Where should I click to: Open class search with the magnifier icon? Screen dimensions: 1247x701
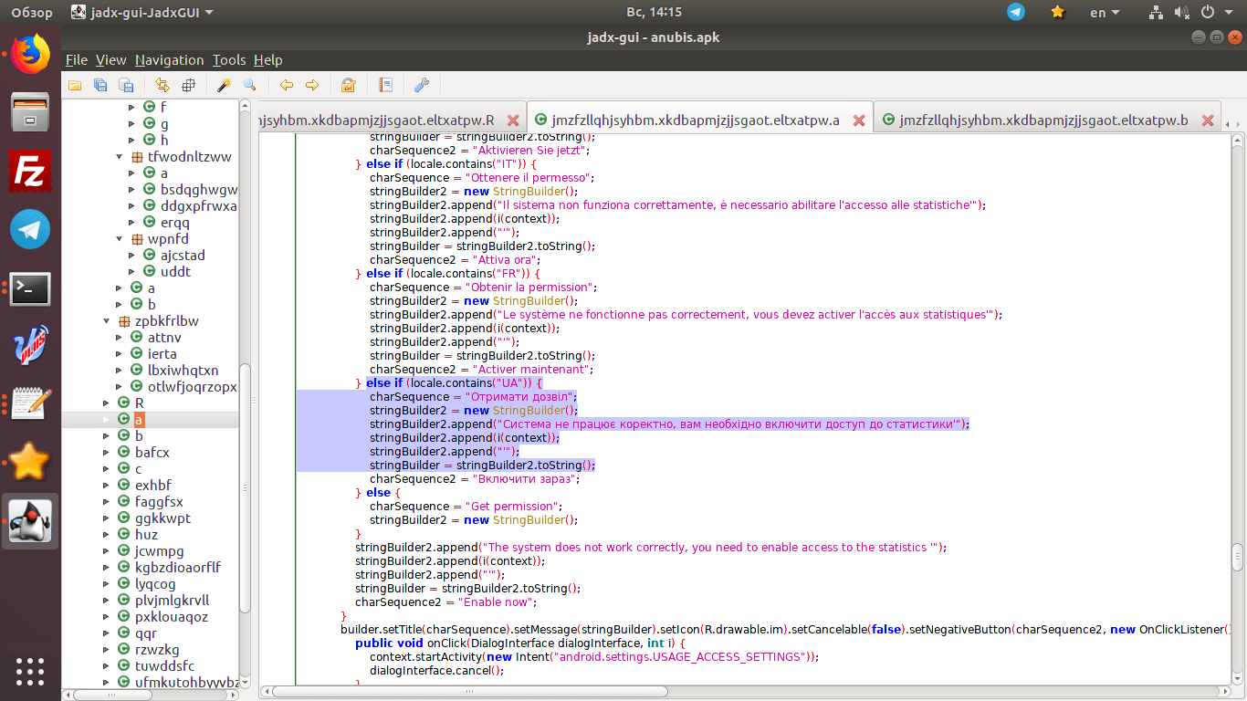click(249, 85)
